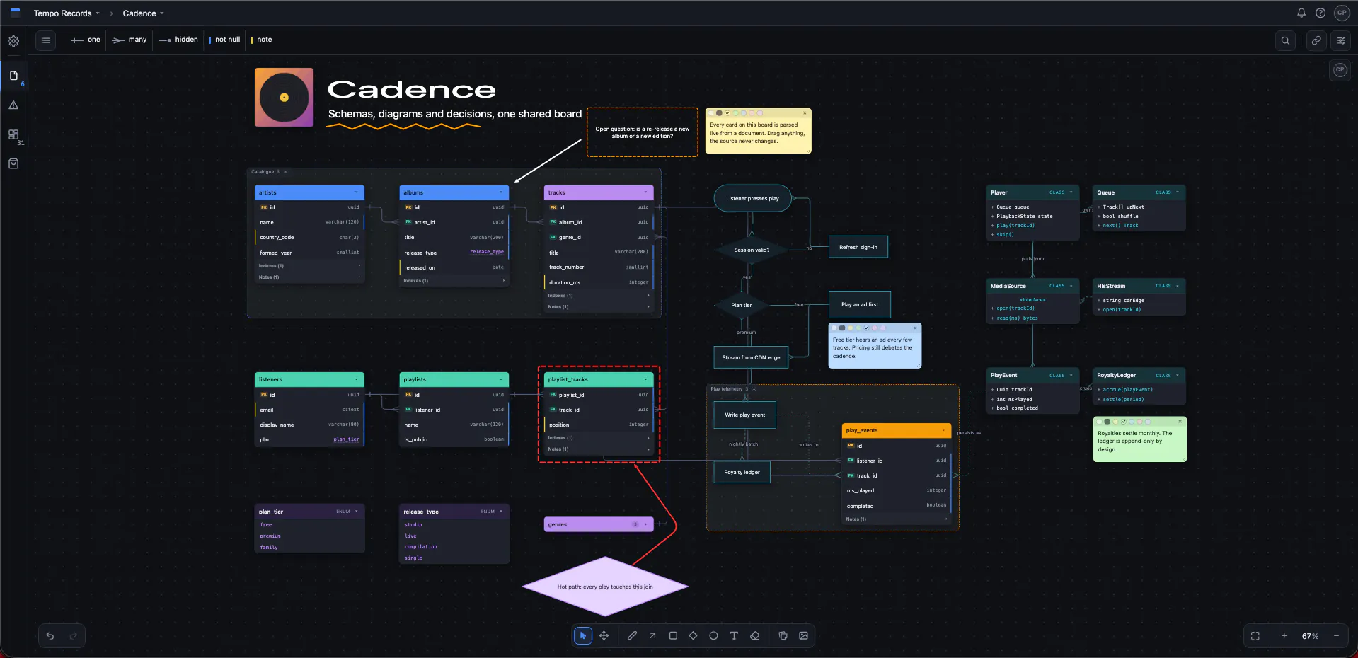The image size is (1358, 658).
Task: Select the rectangle shape tool
Action: [673, 635]
